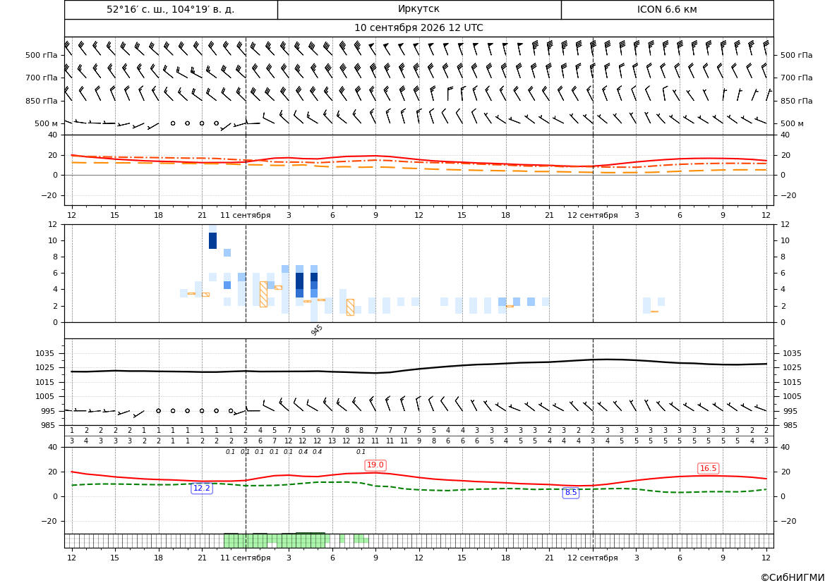Click the 10 сентября 2026 12 UTC header

click(x=418, y=28)
